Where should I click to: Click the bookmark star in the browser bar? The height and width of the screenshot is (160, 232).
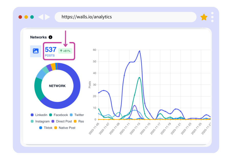204,17
